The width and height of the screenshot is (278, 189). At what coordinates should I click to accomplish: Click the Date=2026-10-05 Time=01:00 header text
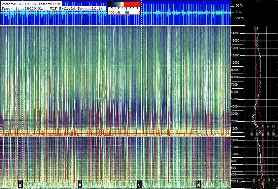[x=31, y=4]
